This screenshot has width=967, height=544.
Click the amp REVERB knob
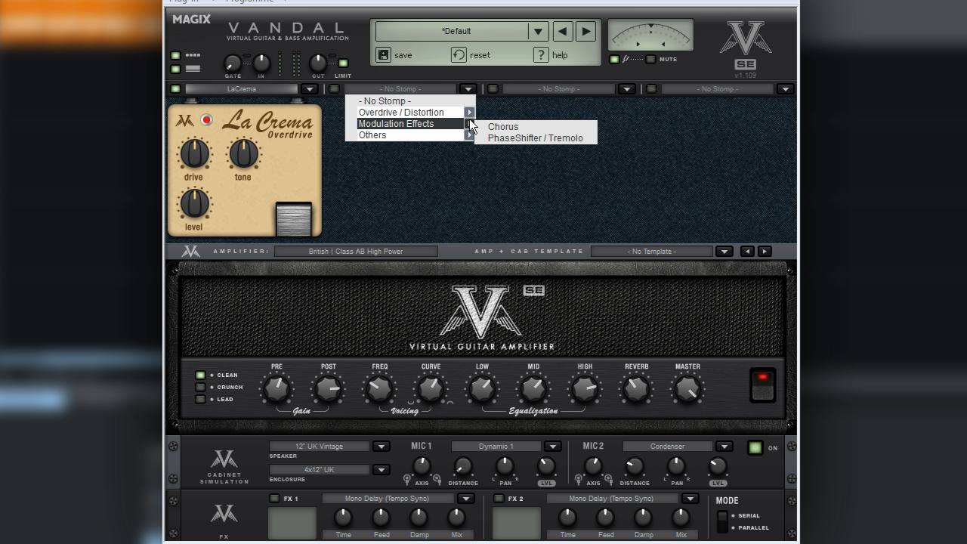[636, 389]
